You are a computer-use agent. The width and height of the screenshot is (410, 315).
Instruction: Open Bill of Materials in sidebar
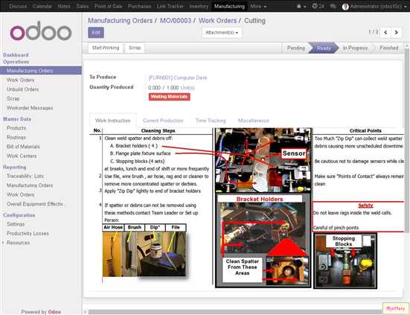[x=23, y=147]
